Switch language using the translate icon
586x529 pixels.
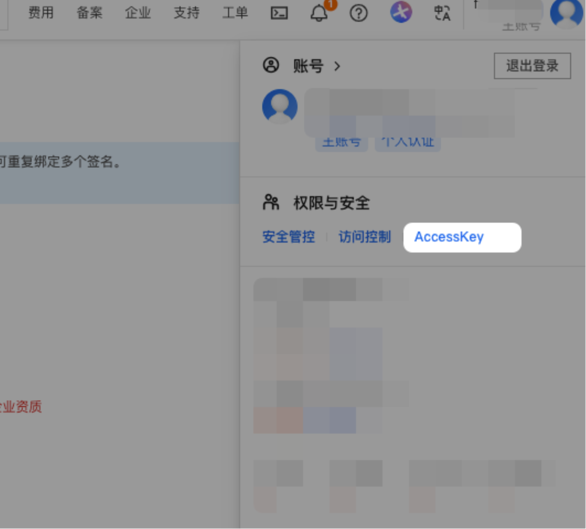tap(442, 13)
